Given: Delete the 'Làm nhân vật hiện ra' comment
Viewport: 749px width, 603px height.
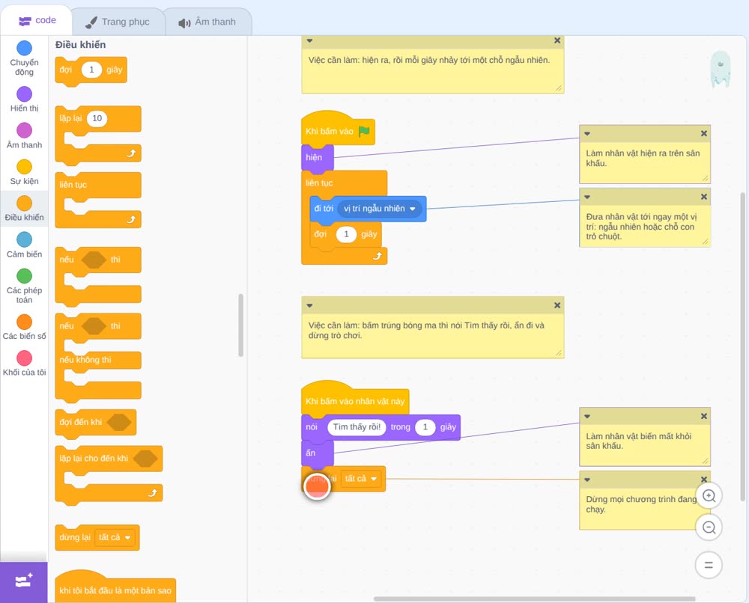Looking at the screenshot, I should [703, 134].
